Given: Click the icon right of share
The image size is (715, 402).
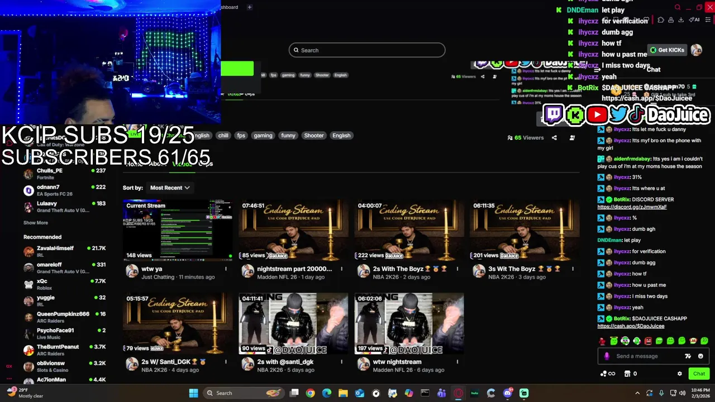Looking at the screenshot, I should [572, 138].
